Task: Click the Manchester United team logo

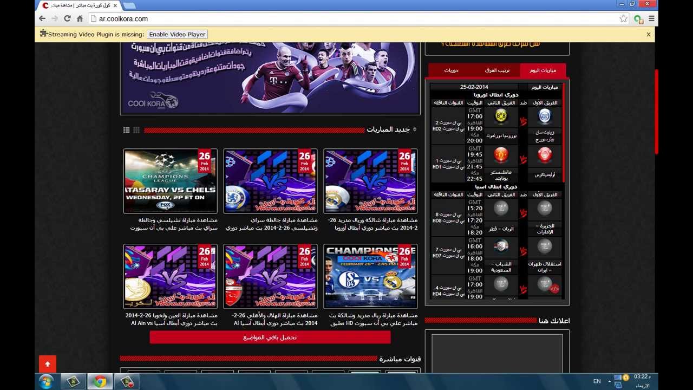Action: (501, 155)
